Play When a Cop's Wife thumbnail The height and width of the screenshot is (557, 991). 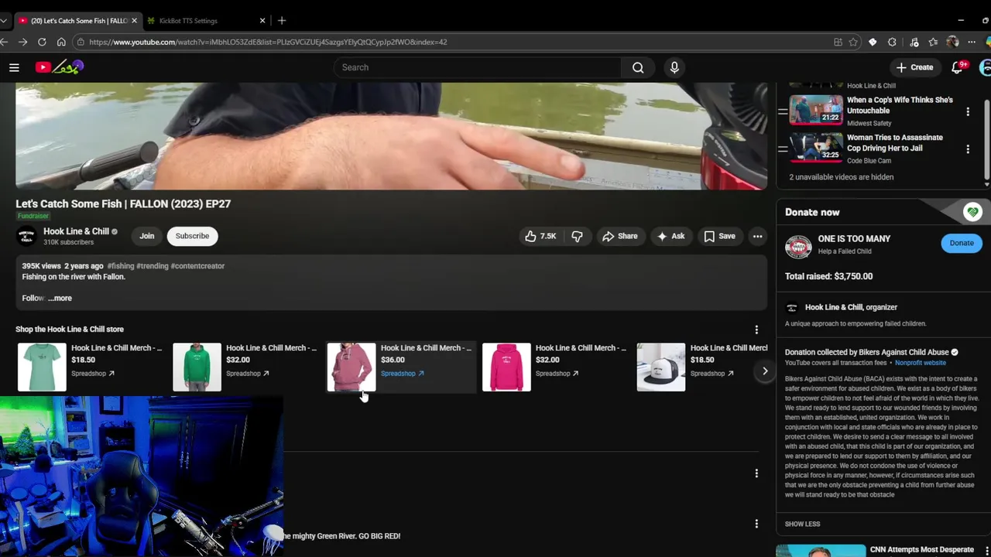816,109
